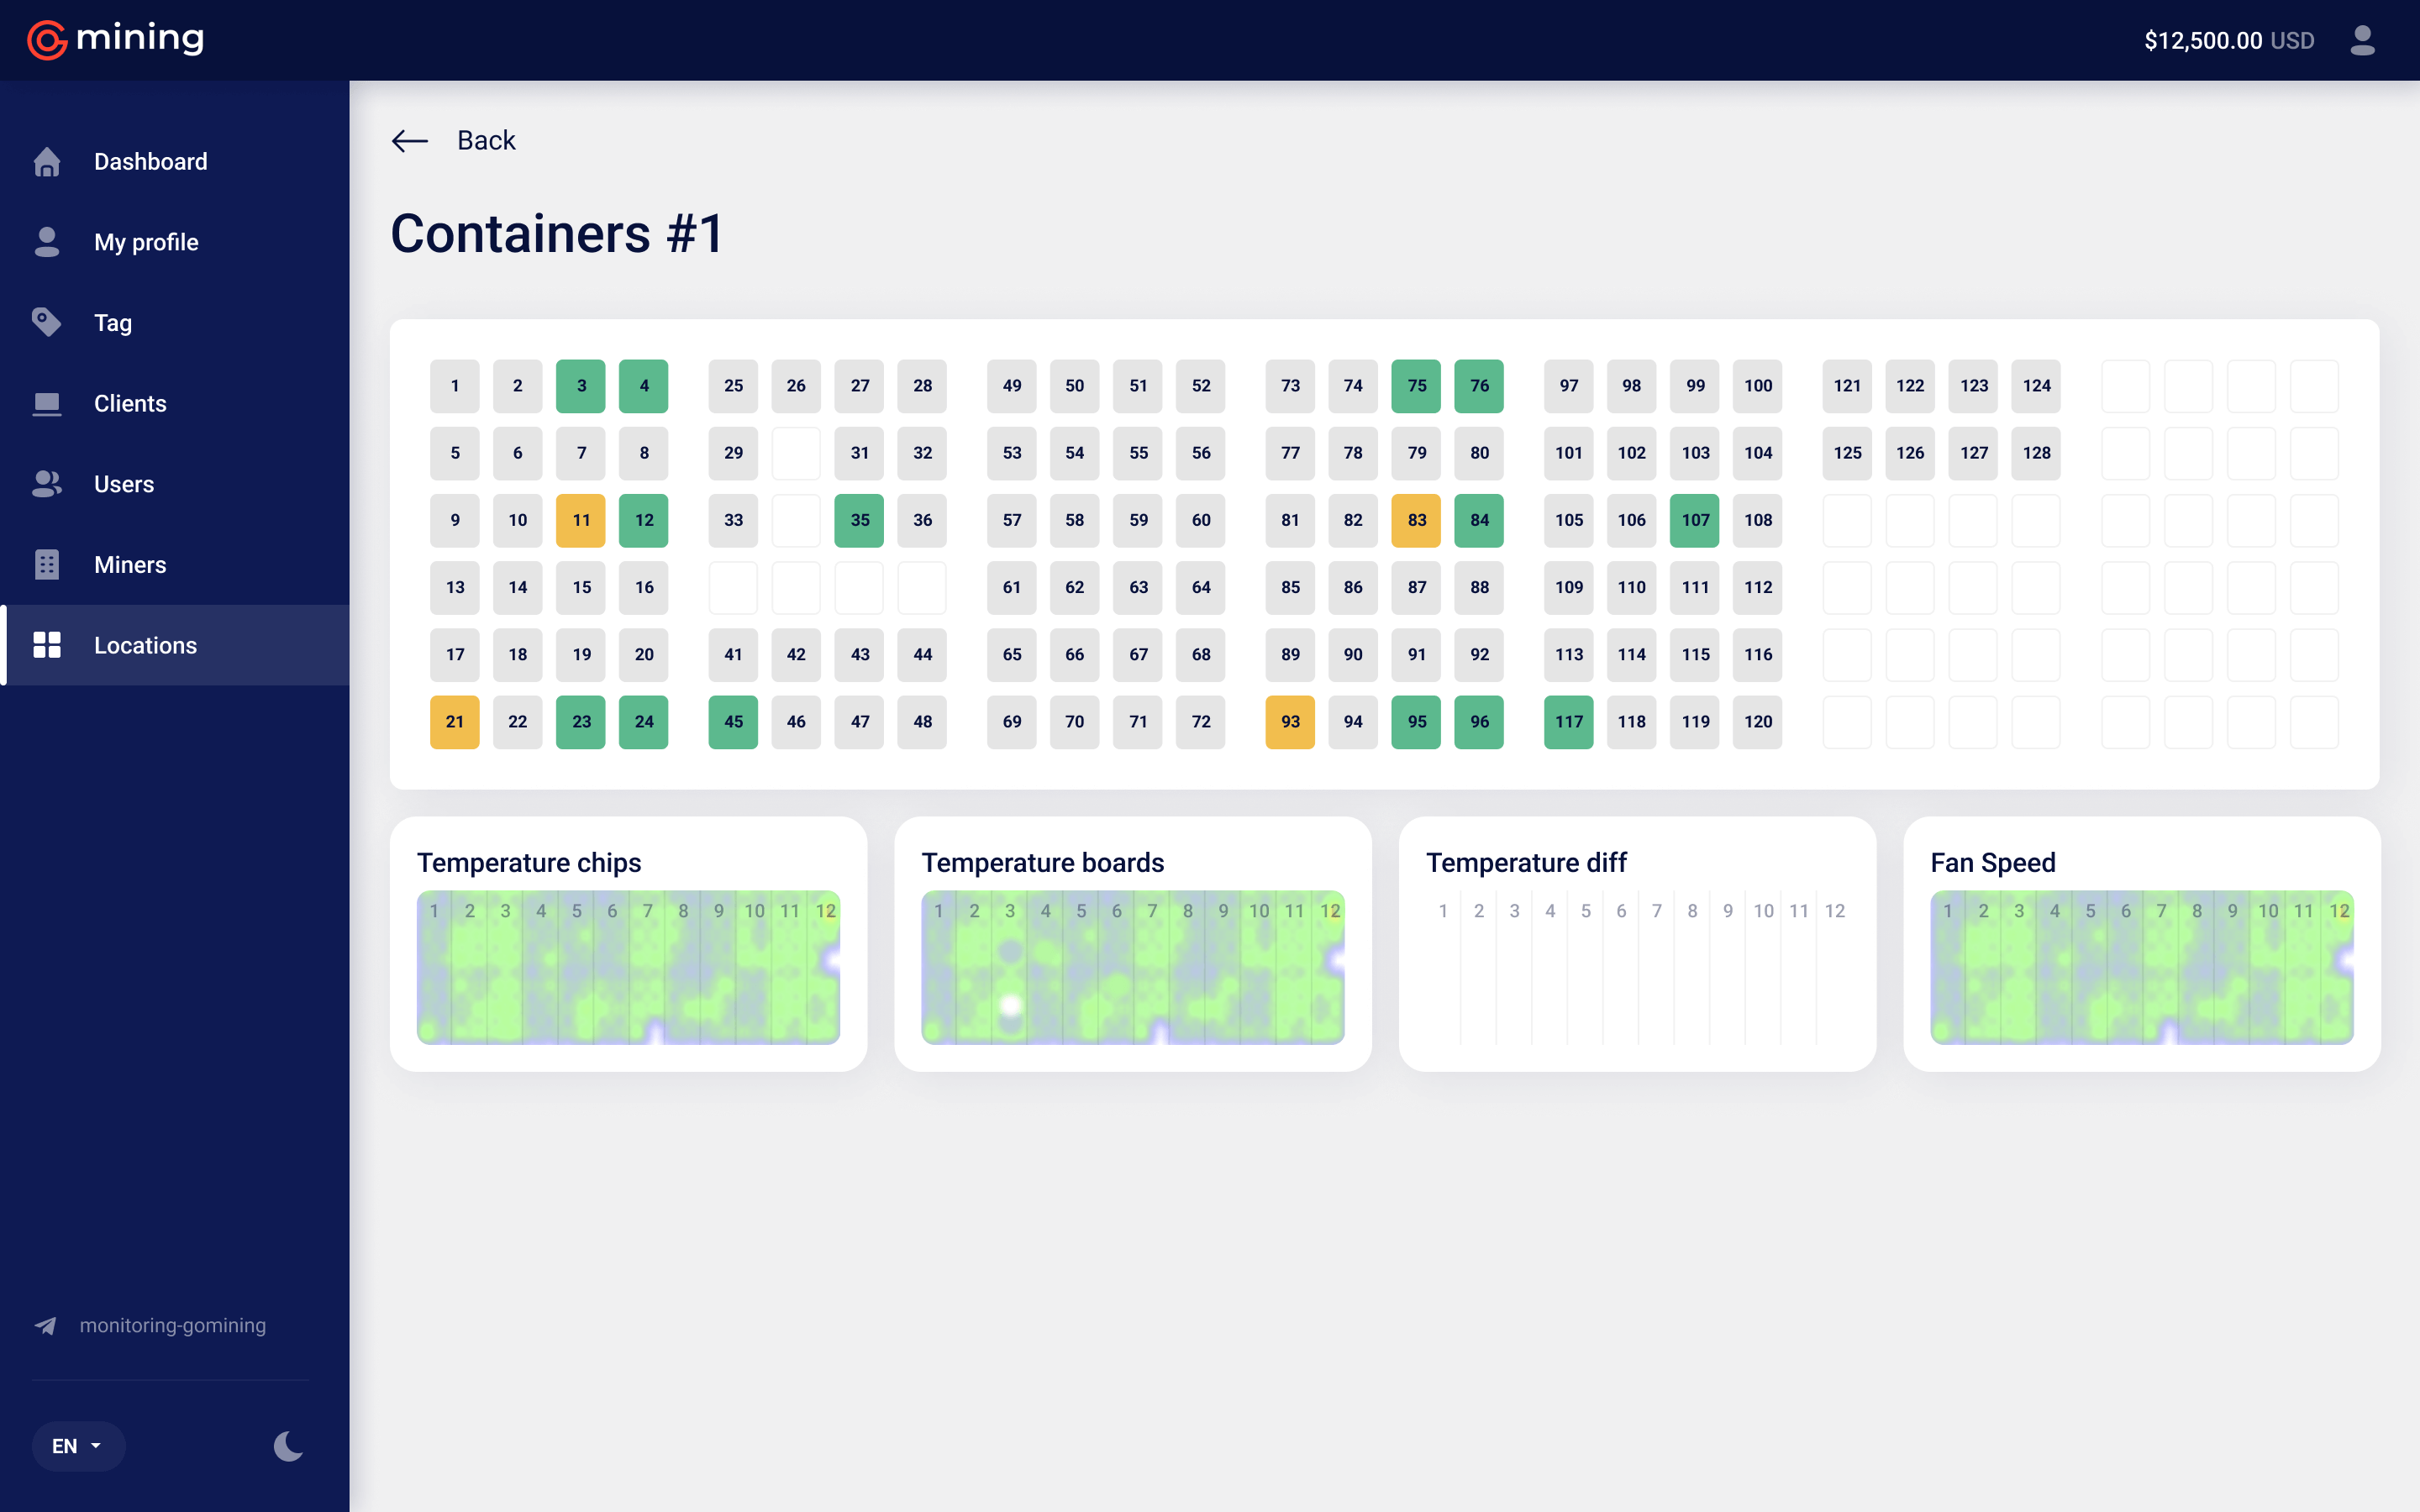Select green miner slot 107
2420x1512 pixels.
1695,520
